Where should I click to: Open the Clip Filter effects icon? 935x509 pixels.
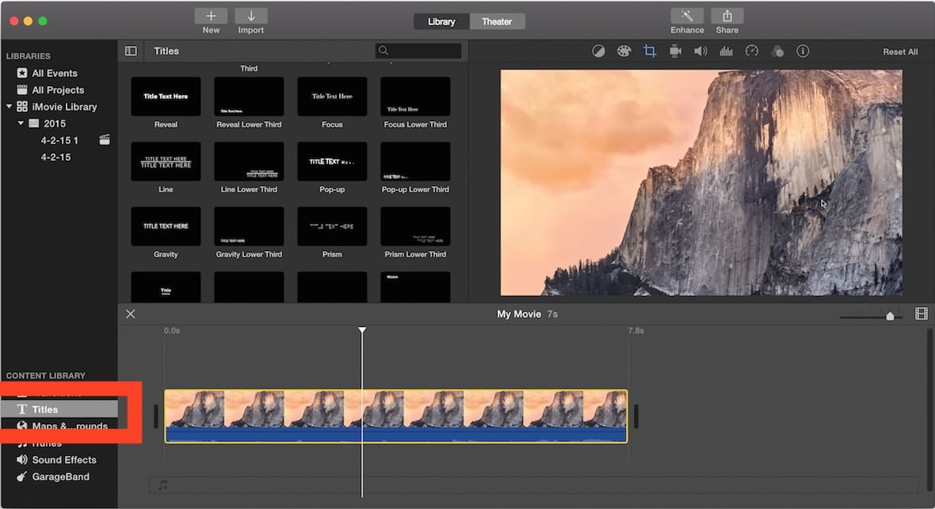click(777, 51)
